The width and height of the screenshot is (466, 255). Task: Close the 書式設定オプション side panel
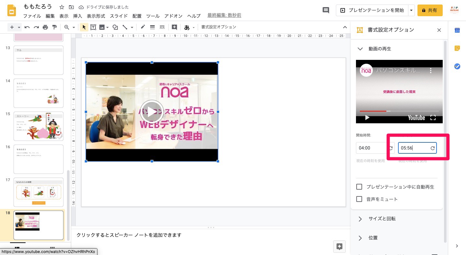pyautogui.click(x=439, y=30)
